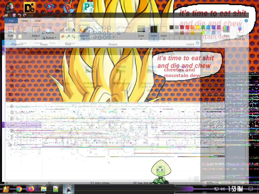This screenshot has width=259, height=194.
Task: Click the Explorer File tab
Action: (x=9, y=43)
